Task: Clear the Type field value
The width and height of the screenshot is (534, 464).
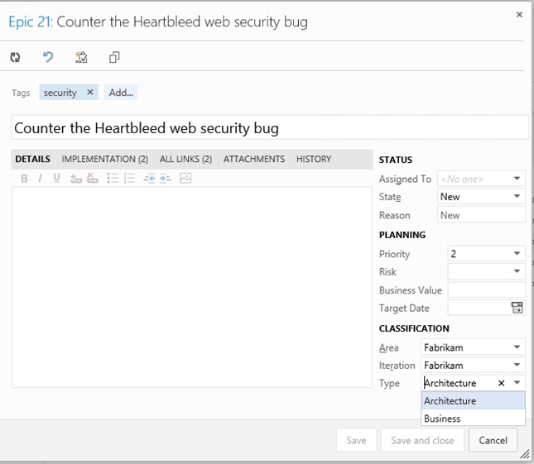Action: click(x=502, y=384)
